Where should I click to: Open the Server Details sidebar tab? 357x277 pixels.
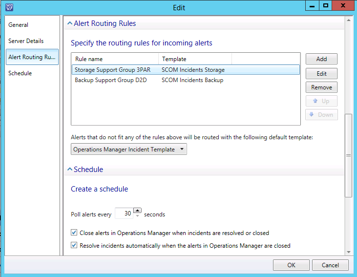tap(26, 41)
